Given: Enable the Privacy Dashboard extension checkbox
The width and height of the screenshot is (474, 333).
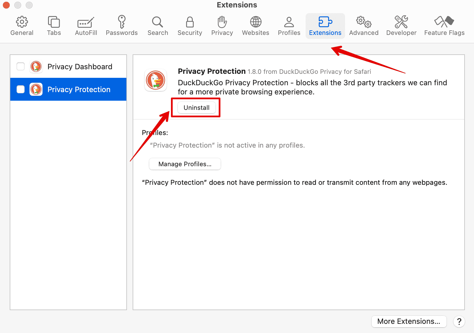Looking at the screenshot, I should [x=21, y=66].
